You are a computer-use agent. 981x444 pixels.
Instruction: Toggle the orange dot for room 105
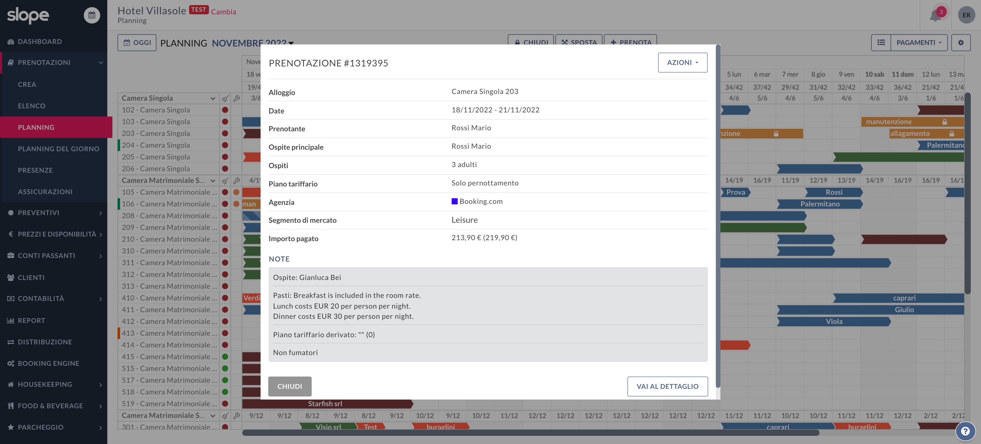[236, 192]
